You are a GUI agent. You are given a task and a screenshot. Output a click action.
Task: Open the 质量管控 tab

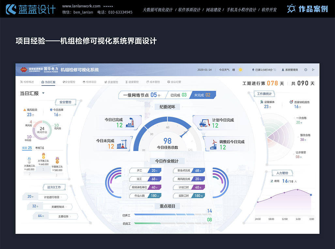[111, 82]
